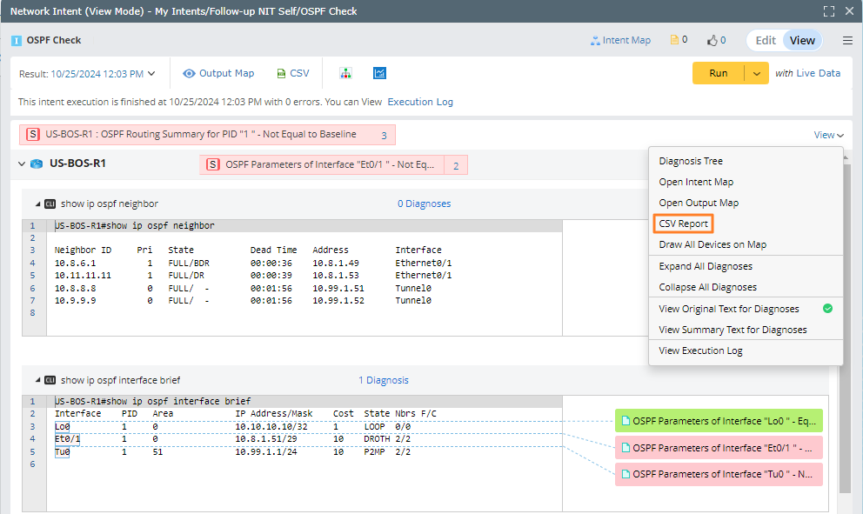Viewport: 863px width, 514px height.
Task: Click the notes count icon
Action: click(673, 40)
